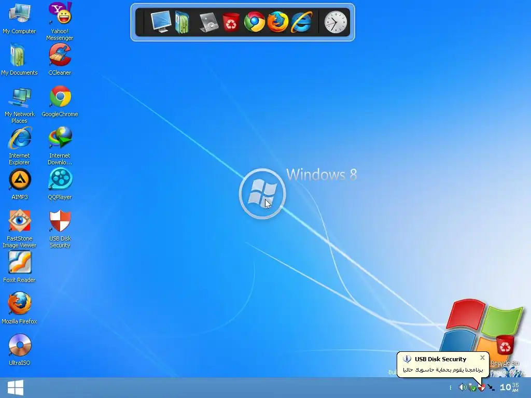
Task: Select the QQPlayer desktop icon
Action: [60, 184]
